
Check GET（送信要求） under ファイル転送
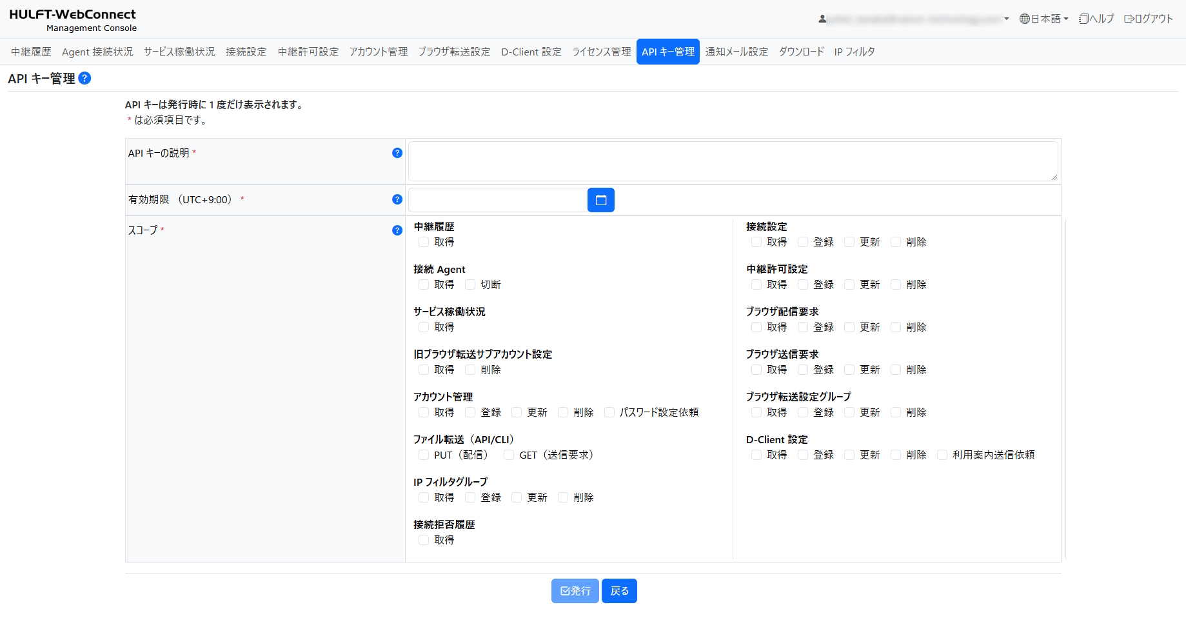509,455
